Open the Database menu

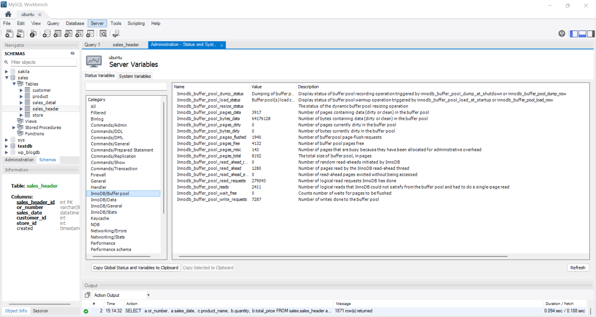[x=75, y=23]
